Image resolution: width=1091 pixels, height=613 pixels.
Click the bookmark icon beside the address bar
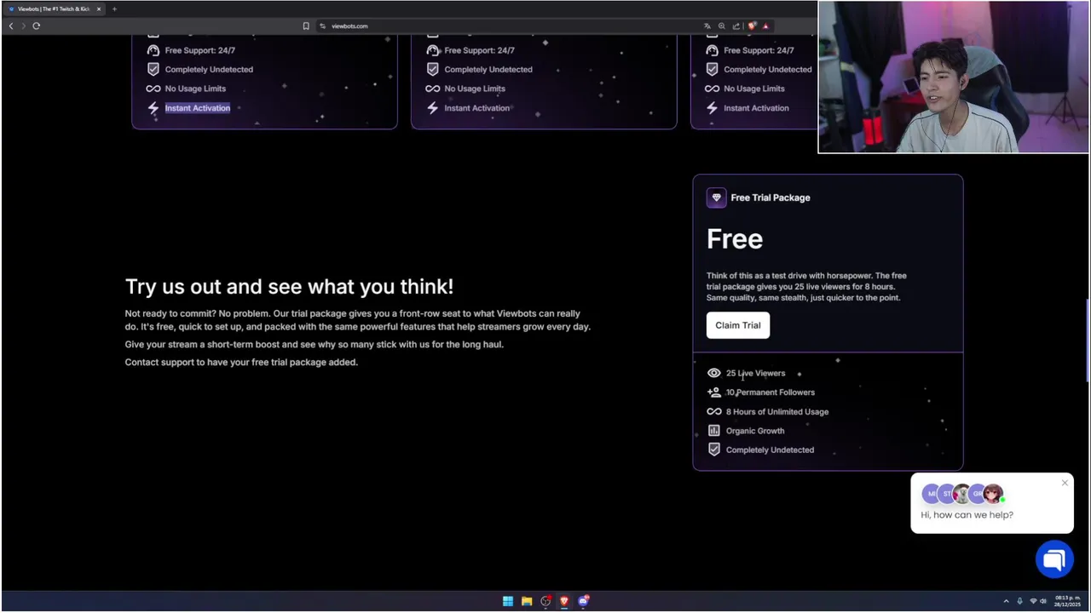tap(306, 26)
